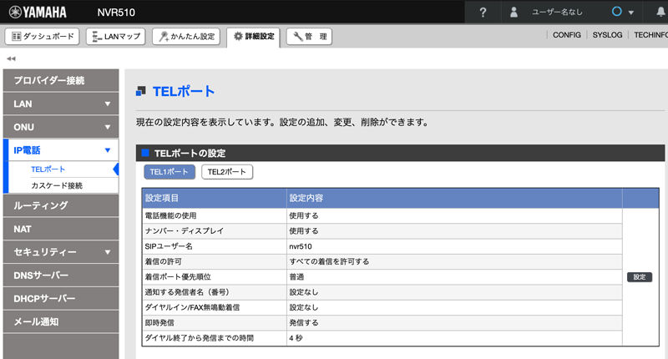This screenshot has height=359, width=668.
Task: Select TELポート in the sidebar
Action: pyautogui.click(x=48, y=169)
